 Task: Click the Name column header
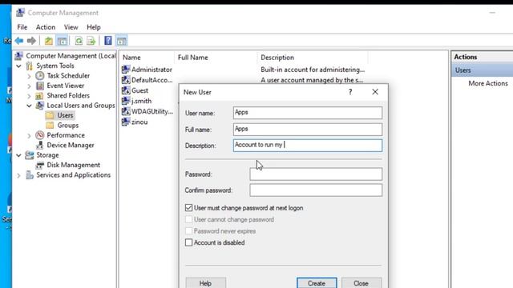click(131, 58)
